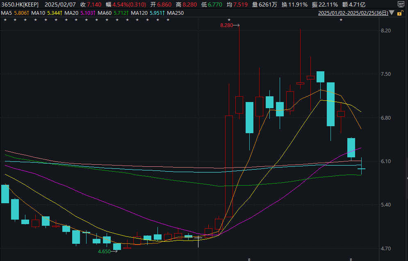Click the 量 6261万 volume value

[x=264, y=5]
